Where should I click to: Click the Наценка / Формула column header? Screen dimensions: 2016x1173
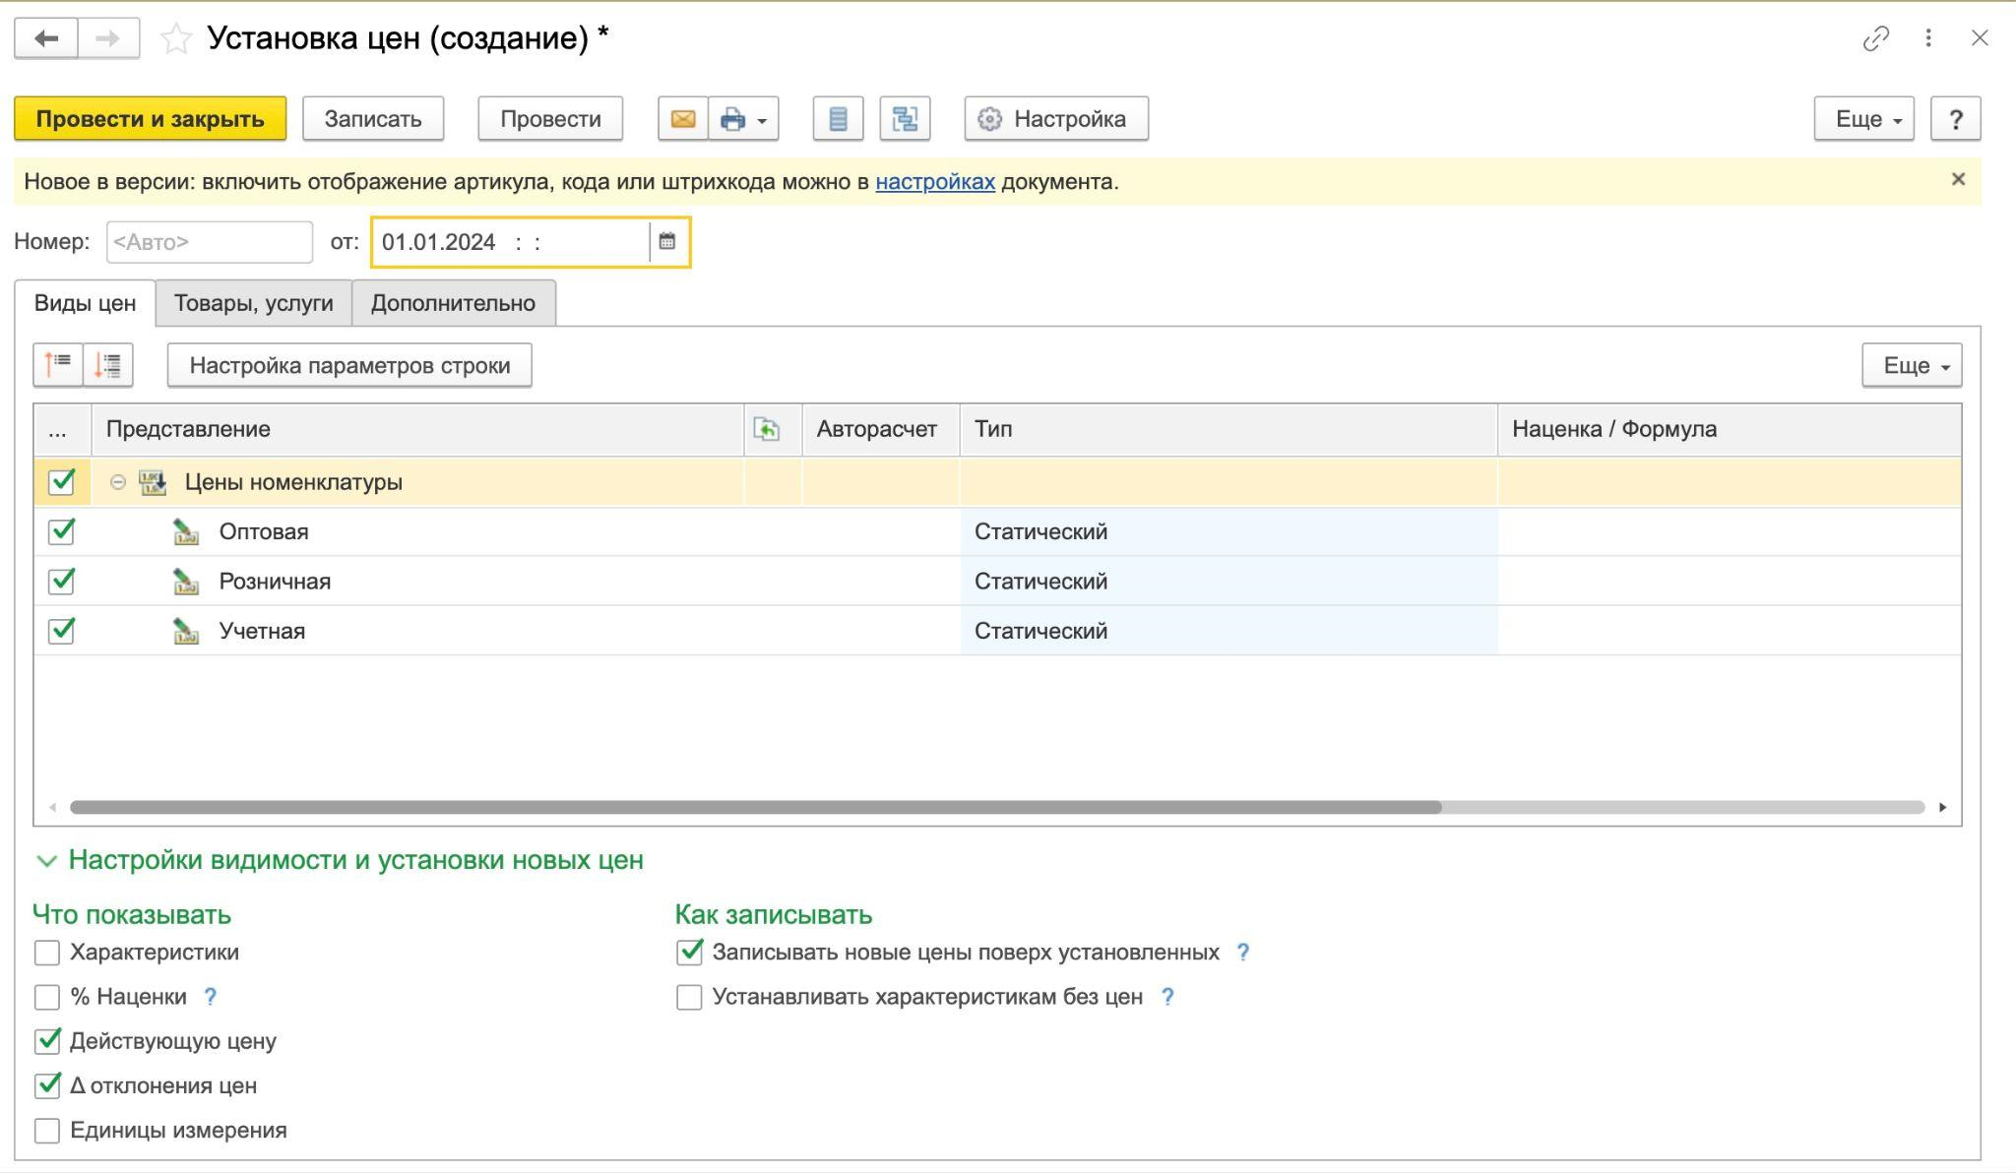[x=1730, y=429]
